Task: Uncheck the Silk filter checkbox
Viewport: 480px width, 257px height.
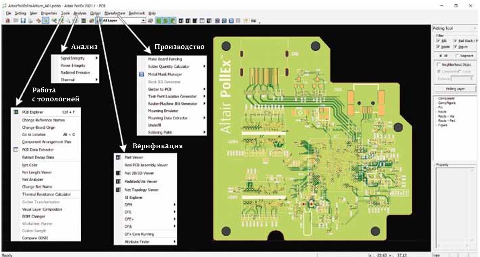Action: coord(438,41)
